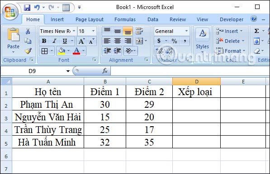Switch to the Developer tab

(232, 19)
